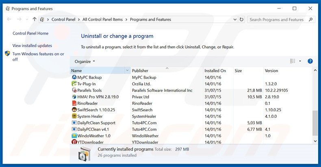Click the list scrollbar up arrow
Image resolution: width=321 pixels, height=167 pixels.
click(x=315, y=70)
